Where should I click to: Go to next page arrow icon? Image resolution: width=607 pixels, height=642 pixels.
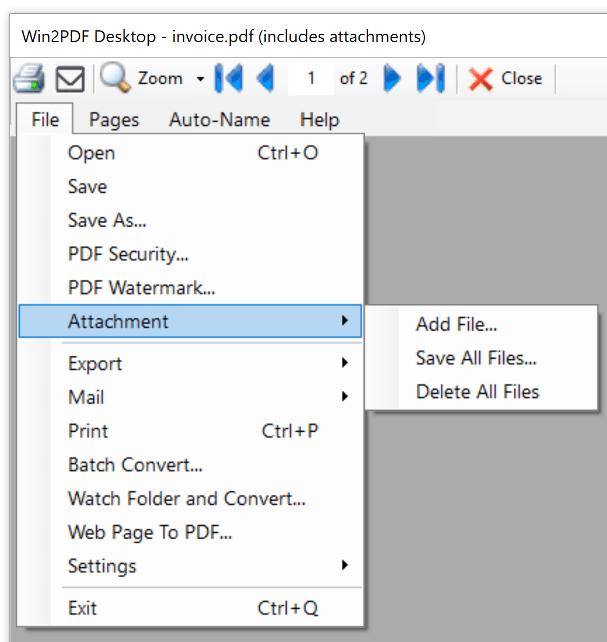[392, 78]
